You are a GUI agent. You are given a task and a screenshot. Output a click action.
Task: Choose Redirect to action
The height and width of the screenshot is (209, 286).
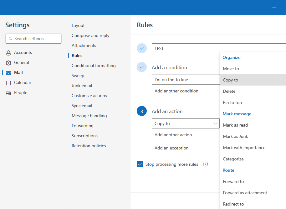coord(253,204)
